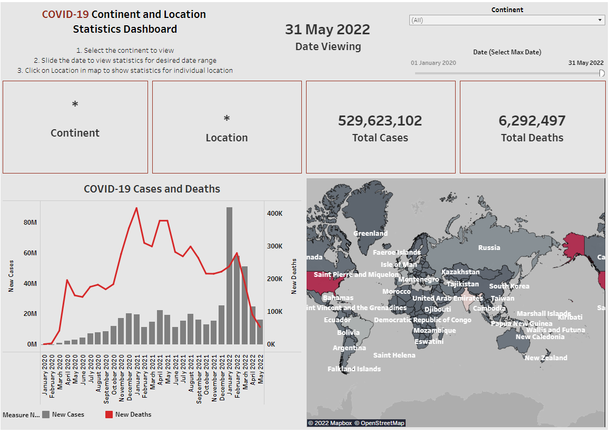Select the Continent asterisk card
This screenshot has height=433, width=610.
(x=75, y=127)
